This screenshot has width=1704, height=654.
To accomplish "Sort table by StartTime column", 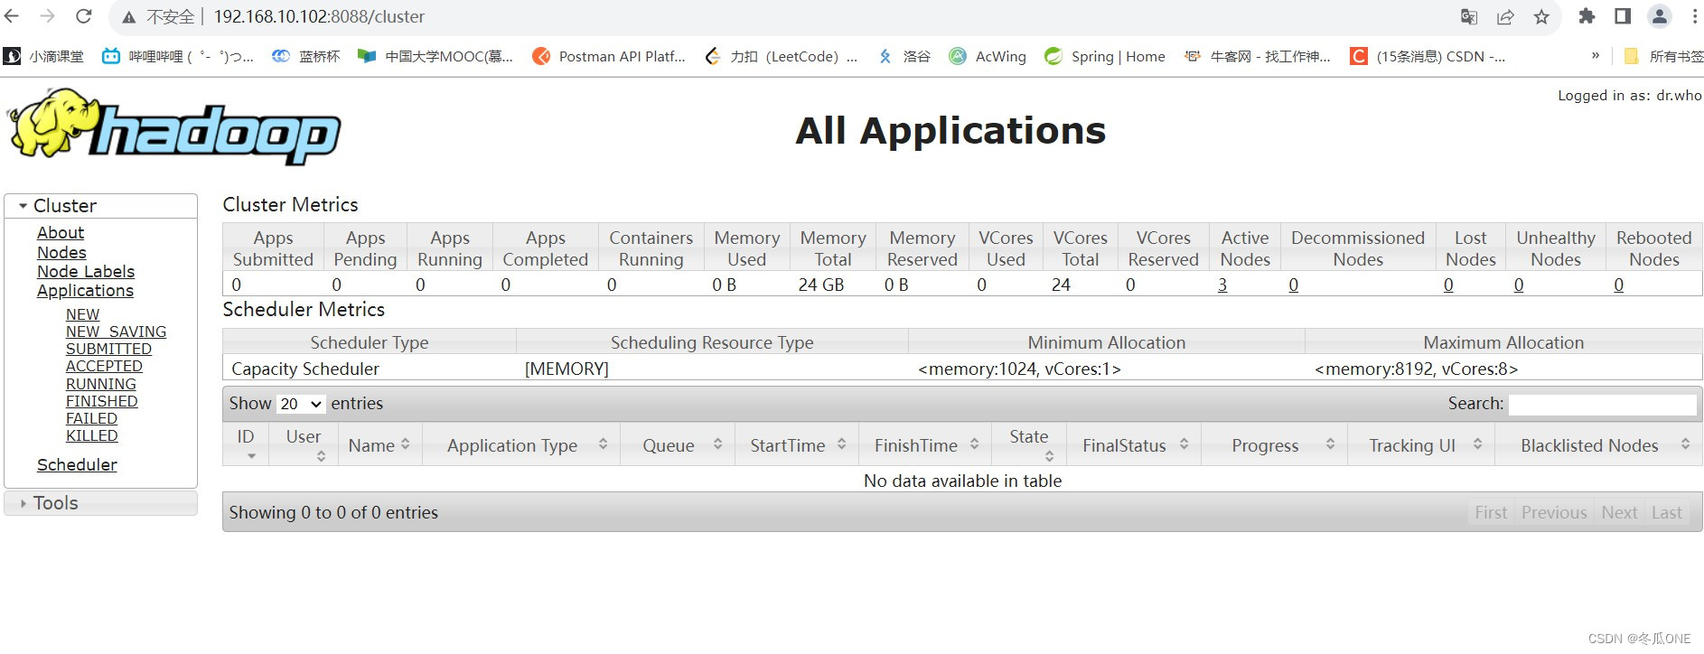I will pos(797,445).
